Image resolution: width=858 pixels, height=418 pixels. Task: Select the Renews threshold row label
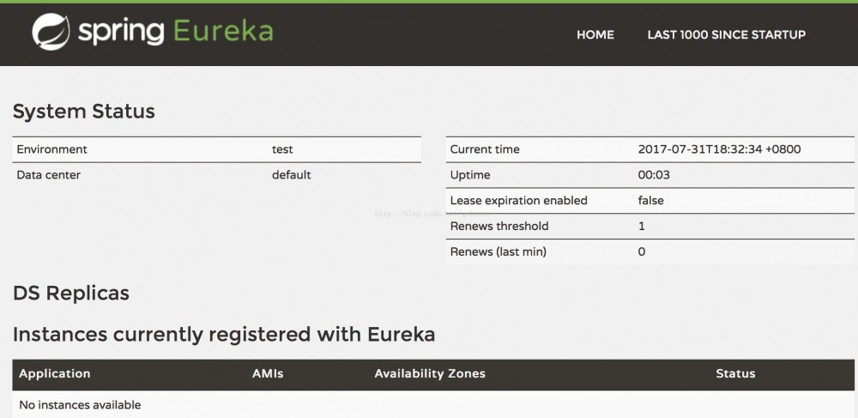click(x=499, y=227)
